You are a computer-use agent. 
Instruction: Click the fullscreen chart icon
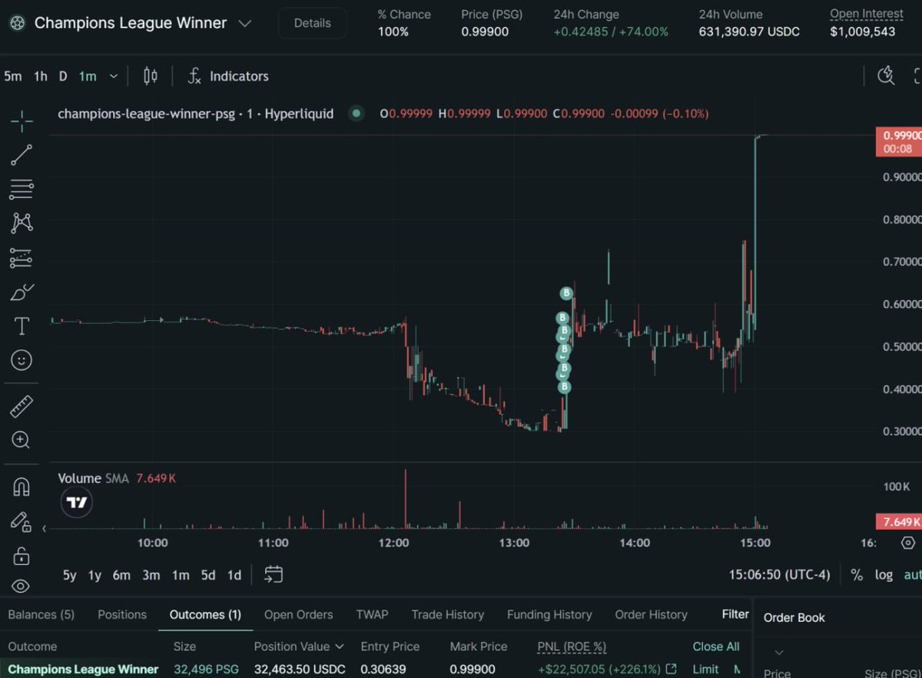(x=917, y=75)
